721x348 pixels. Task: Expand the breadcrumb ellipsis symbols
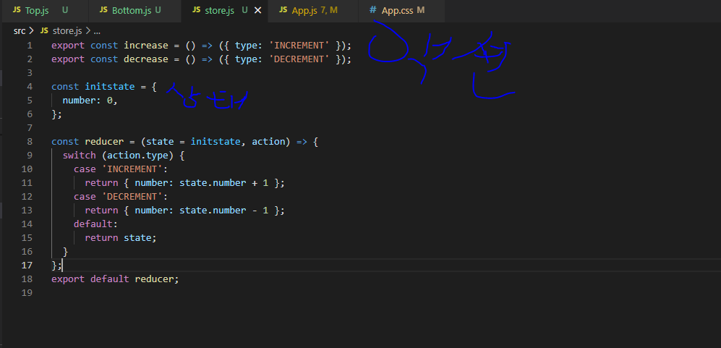pos(97,31)
